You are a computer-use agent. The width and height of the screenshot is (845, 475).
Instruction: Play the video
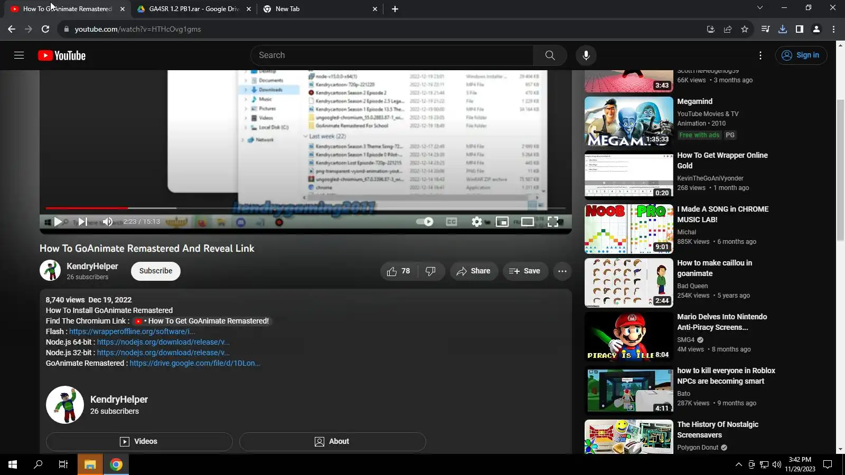pos(58,222)
